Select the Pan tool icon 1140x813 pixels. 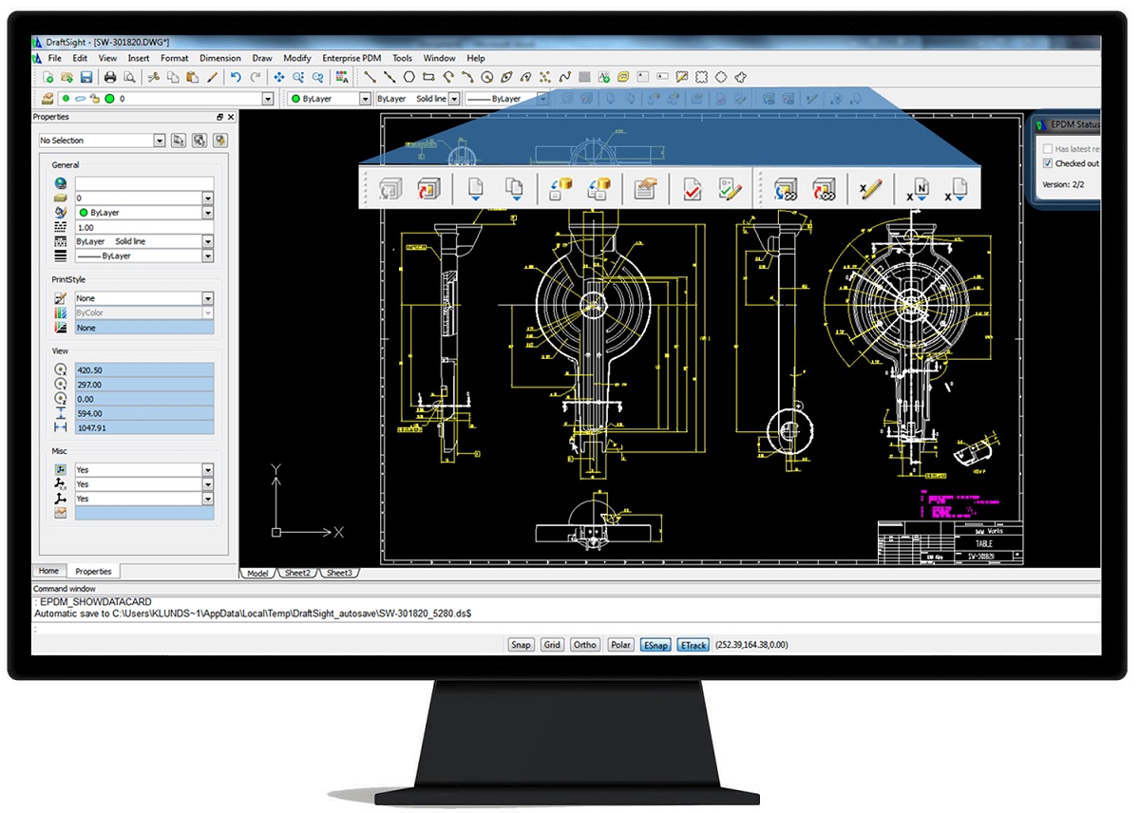279,77
